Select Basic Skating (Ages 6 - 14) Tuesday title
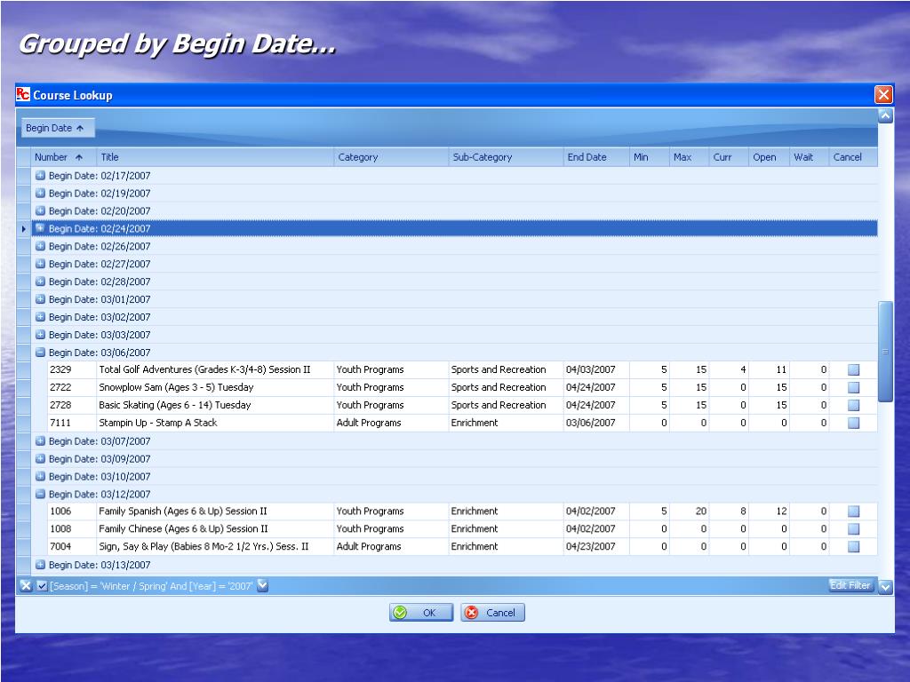 point(175,405)
